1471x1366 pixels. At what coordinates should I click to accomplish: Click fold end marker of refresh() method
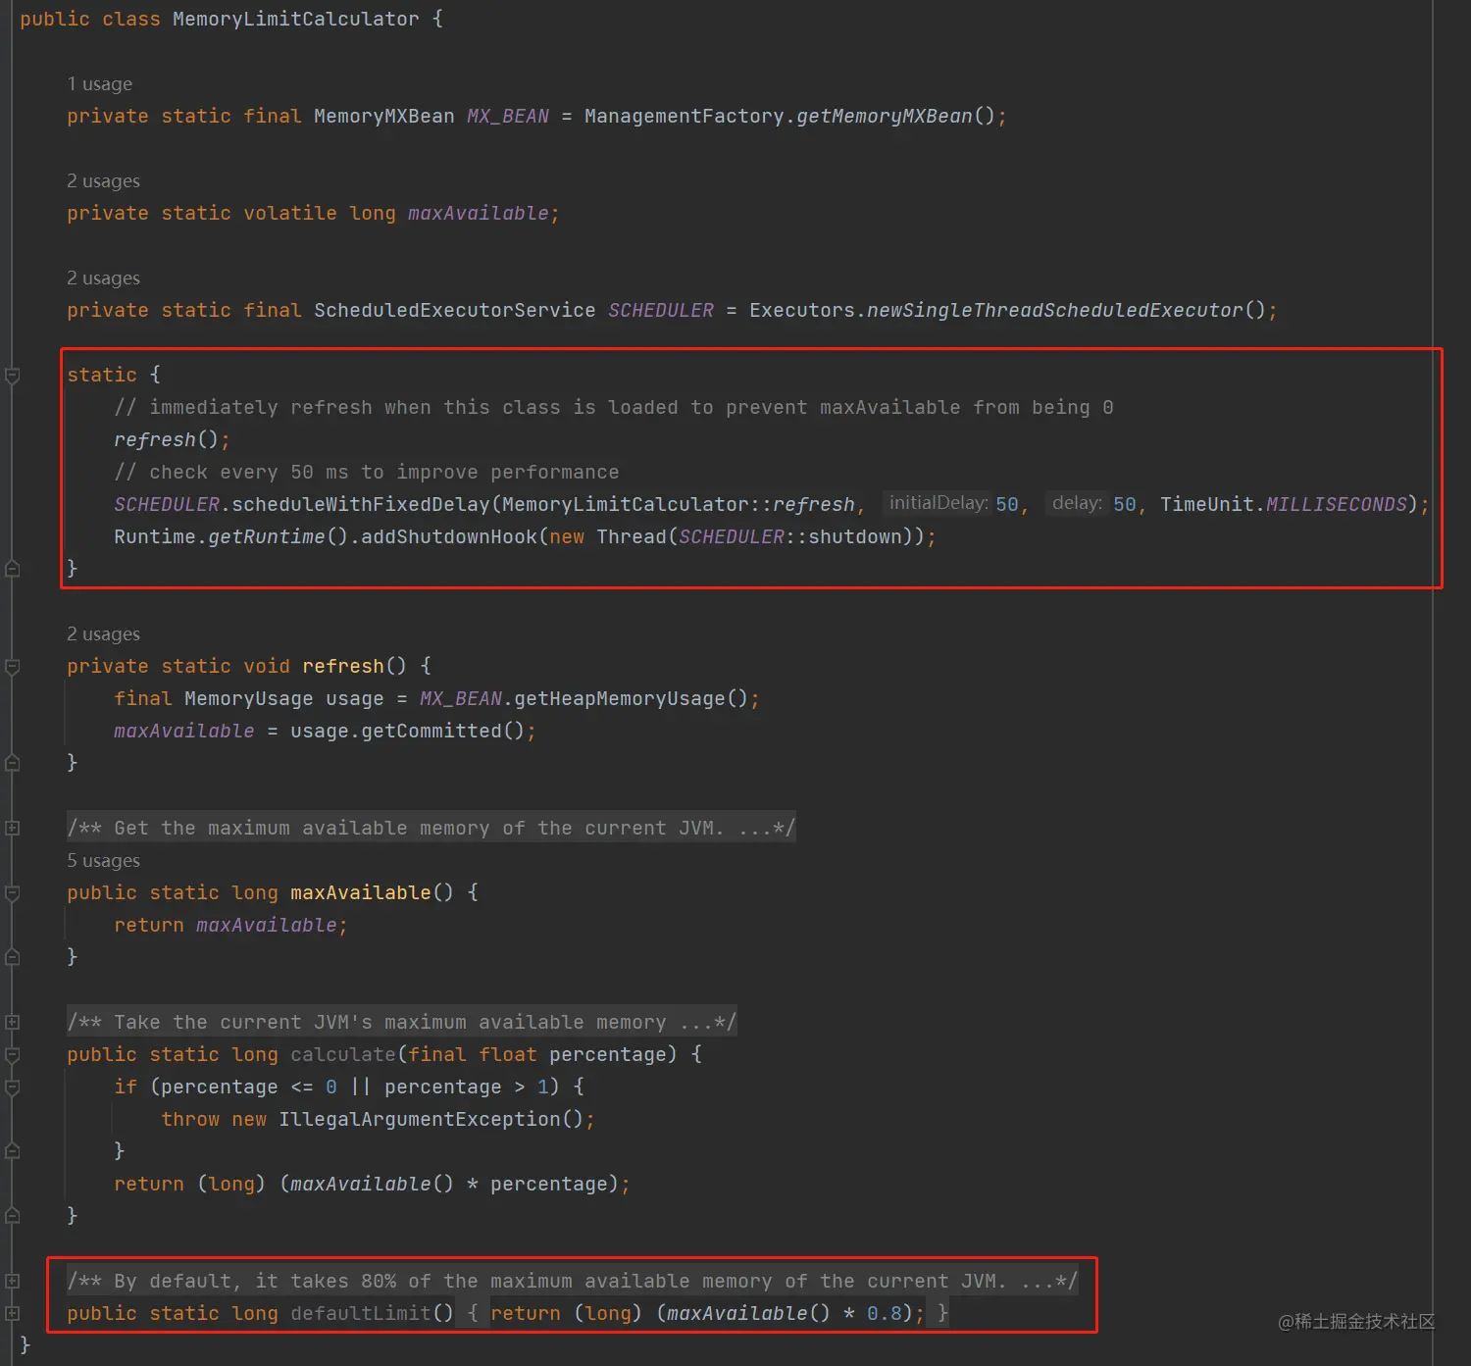(13, 763)
